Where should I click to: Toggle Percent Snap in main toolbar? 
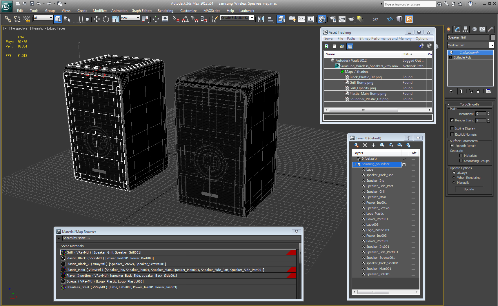pos(195,19)
